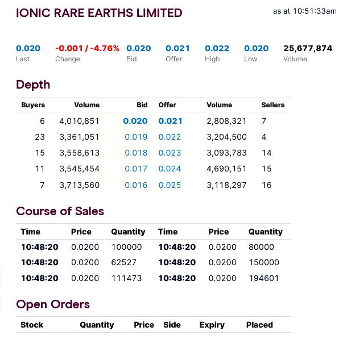Select the 0.020 bid price in Depth

135,121
